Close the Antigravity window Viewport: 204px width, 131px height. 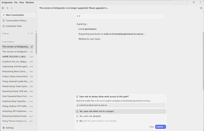pos(200,2)
